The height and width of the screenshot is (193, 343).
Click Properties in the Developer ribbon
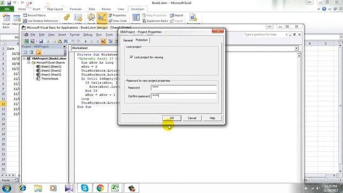(x=117, y=16)
